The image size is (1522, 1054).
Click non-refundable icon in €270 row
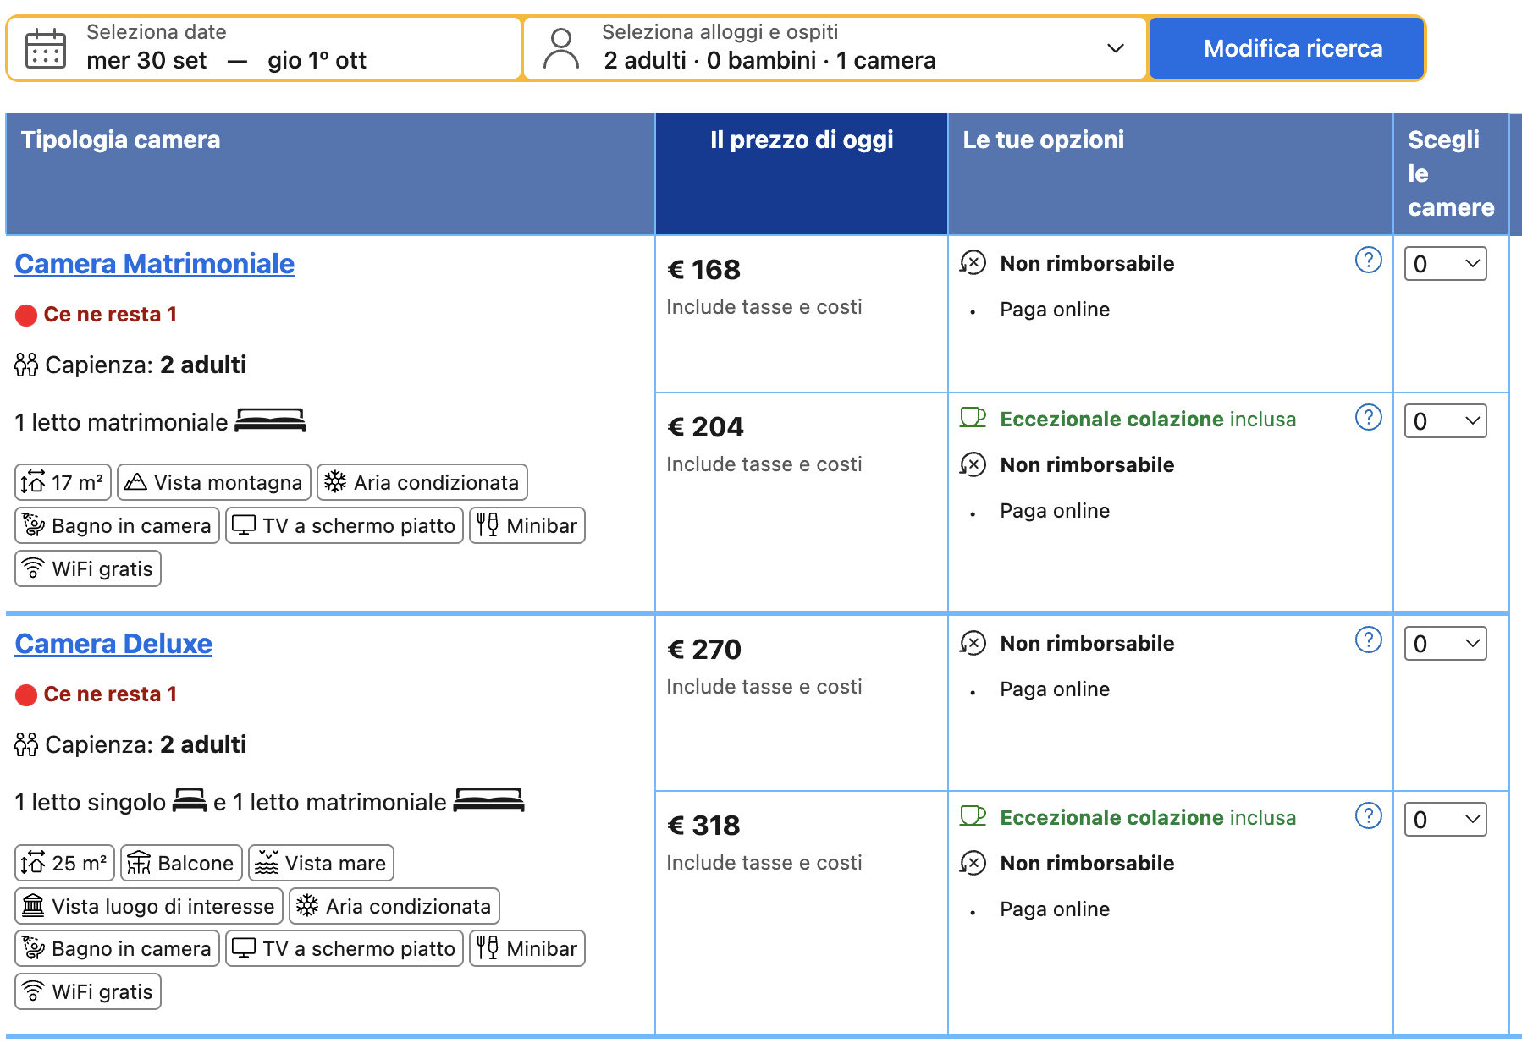click(x=973, y=643)
